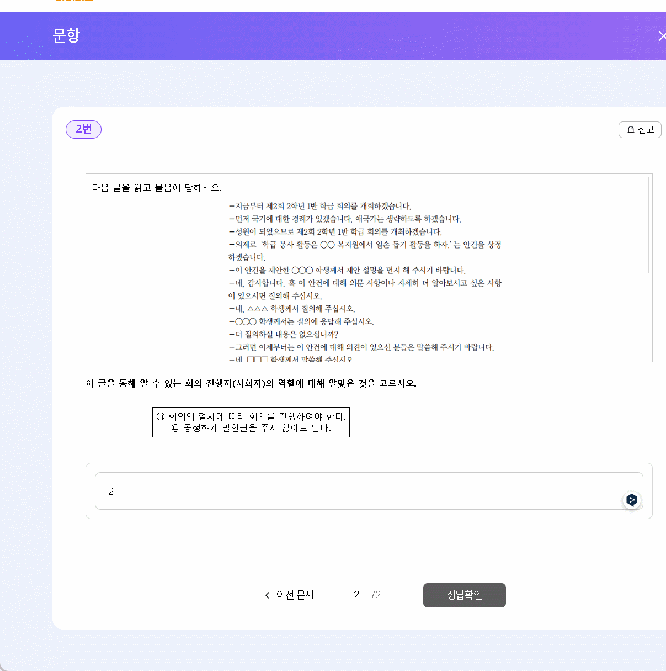Click the instruction 다음 글을 읽고 물음에 답하시오
The height and width of the screenshot is (671, 666).
coord(157,188)
